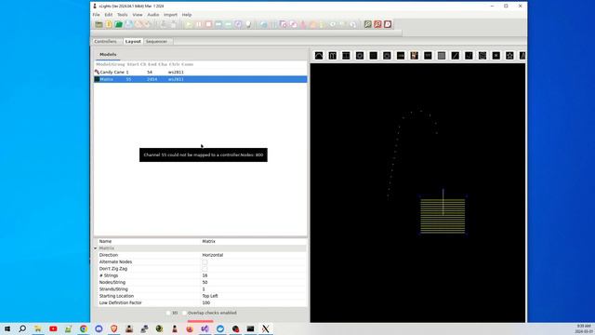595x335 pixels.
Task: Click the Strands/String value 1
Action: pyautogui.click(x=254, y=289)
